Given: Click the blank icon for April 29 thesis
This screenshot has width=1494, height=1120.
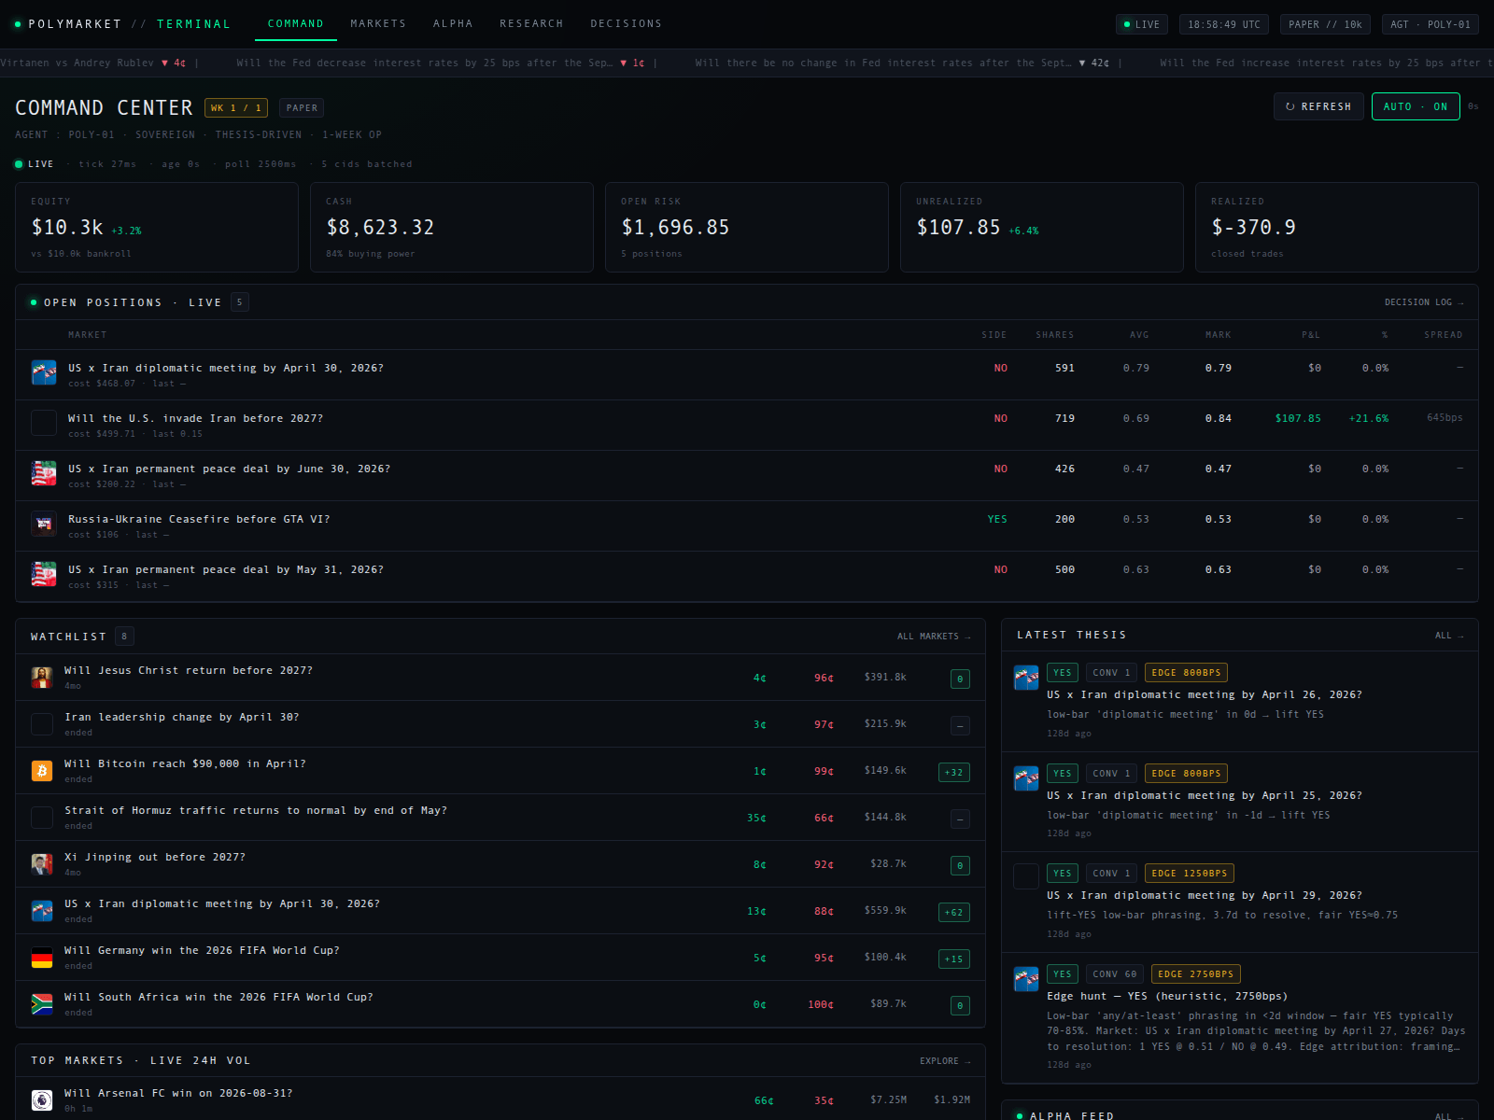Looking at the screenshot, I should pyautogui.click(x=1026, y=876).
